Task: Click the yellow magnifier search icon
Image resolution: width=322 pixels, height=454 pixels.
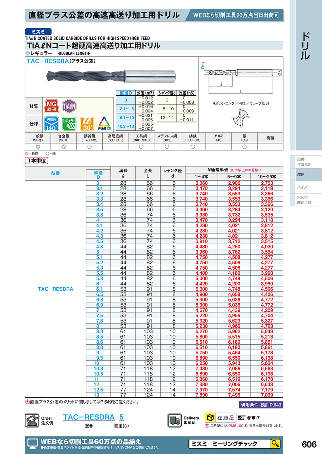Action: click(x=275, y=444)
